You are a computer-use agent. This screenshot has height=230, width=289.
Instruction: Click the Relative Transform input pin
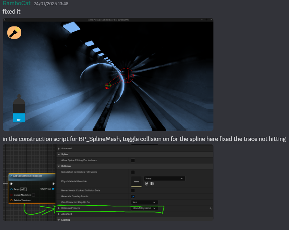(11, 200)
